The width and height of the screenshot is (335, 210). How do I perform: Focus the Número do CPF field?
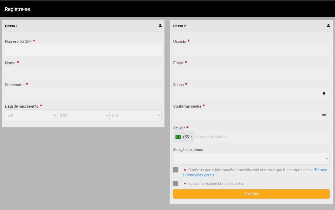click(x=83, y=50)
